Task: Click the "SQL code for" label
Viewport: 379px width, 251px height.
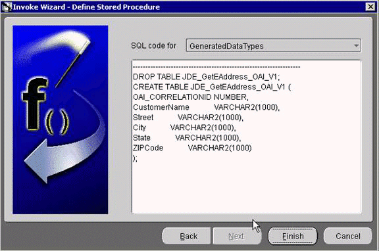Action: point(153,45)
